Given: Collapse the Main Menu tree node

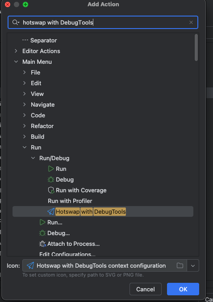Looking at the screenshot, I should pyautogui.click(x=16, y=62).
